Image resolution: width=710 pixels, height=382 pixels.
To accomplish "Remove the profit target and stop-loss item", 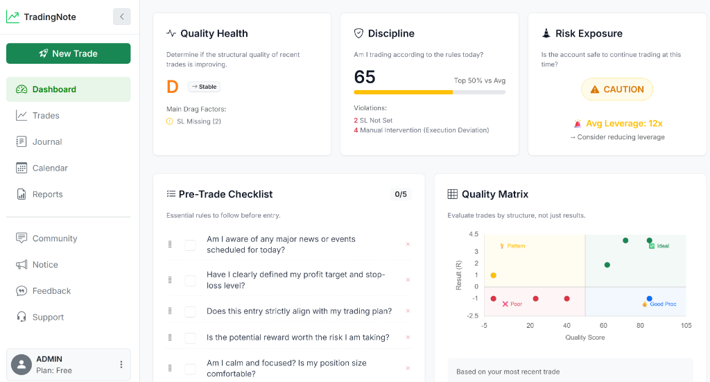I will tap(408, 279).
